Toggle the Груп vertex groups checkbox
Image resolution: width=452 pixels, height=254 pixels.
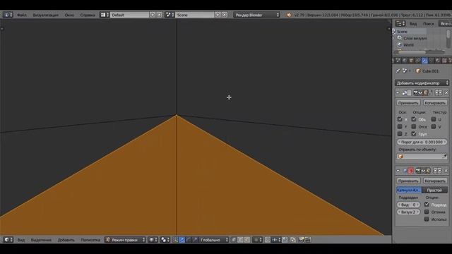414,134
